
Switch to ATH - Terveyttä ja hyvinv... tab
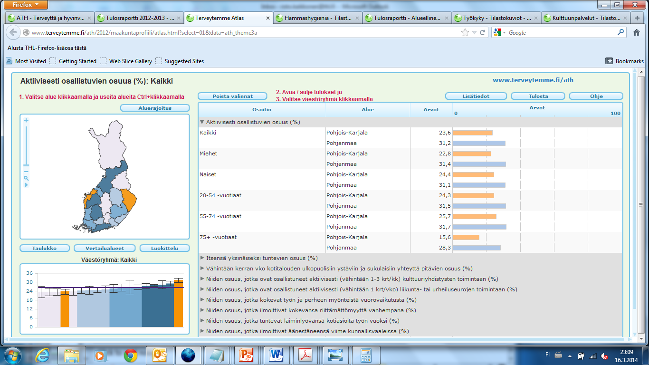click(x=49, y=19)
